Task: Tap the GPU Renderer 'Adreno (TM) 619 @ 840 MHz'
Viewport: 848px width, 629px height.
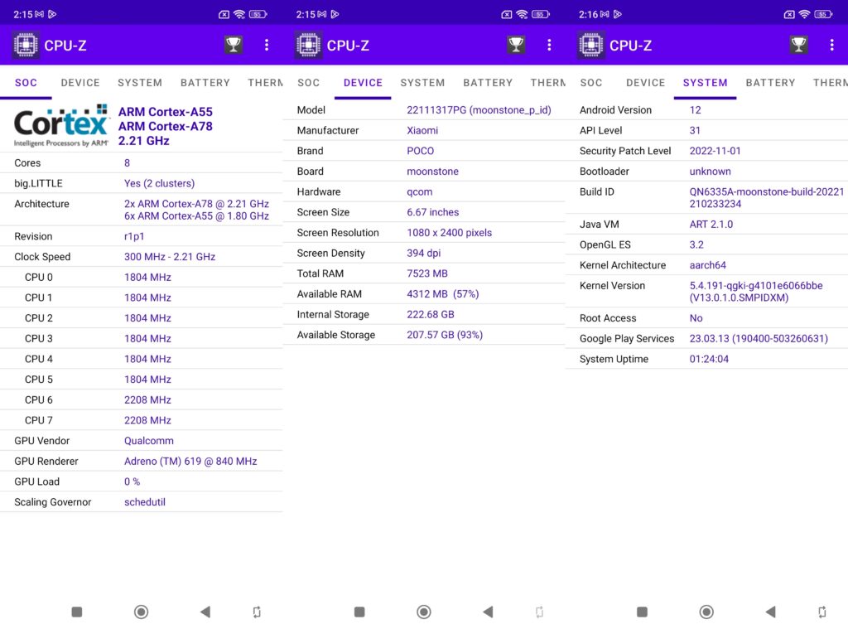Action: pos(190,462)
